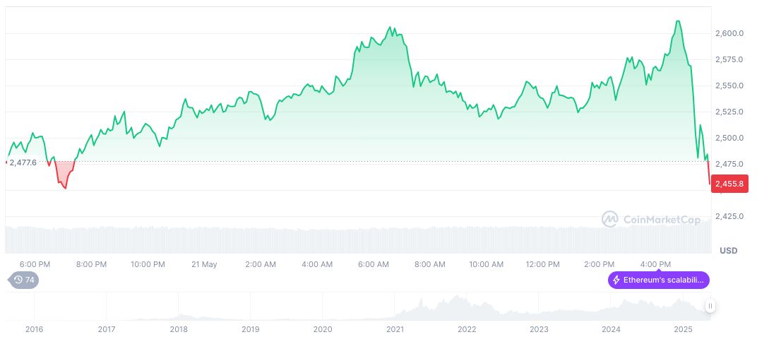Click the red 2,455.8 current price label
The width and height of the screenshot is (757, 337).
(729, 184)
